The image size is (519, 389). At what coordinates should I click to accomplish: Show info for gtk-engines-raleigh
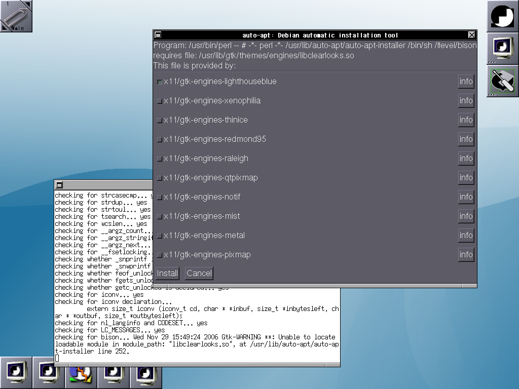point(466,158)
